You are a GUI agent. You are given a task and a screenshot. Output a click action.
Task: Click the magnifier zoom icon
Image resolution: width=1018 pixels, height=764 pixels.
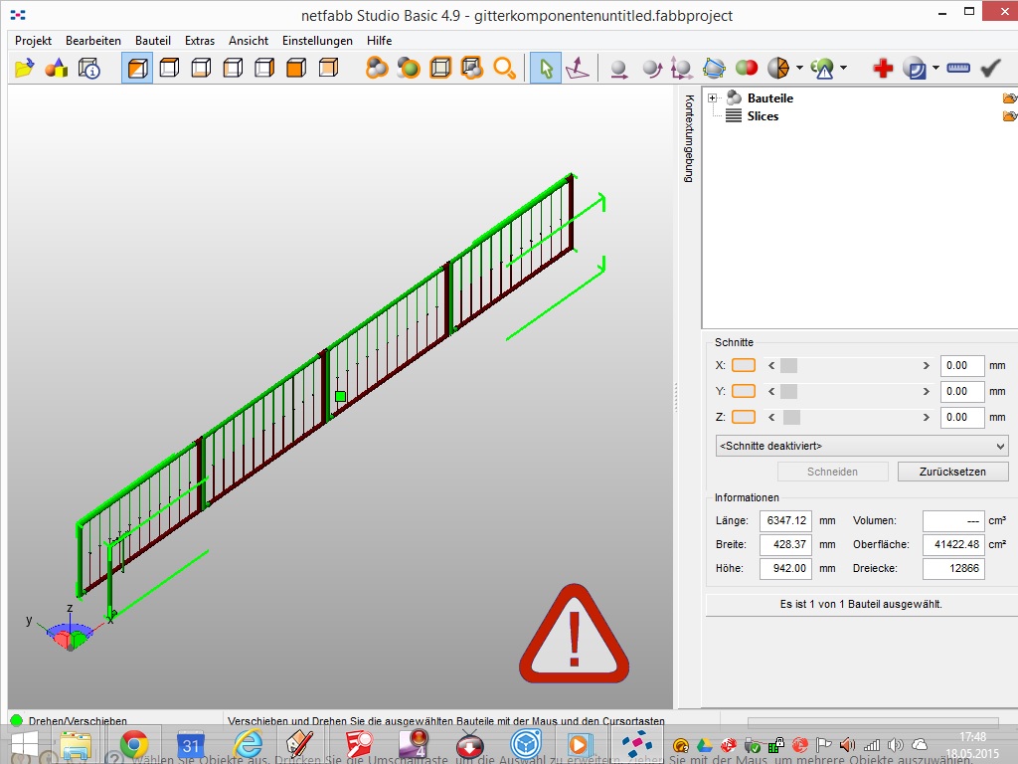[x=504, y=68]
